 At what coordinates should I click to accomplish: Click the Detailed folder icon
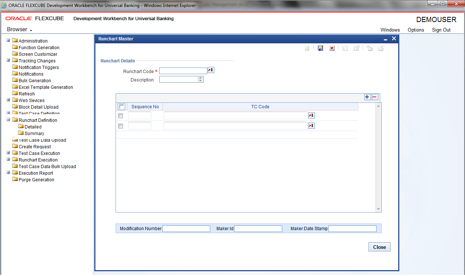click(21, 126)
